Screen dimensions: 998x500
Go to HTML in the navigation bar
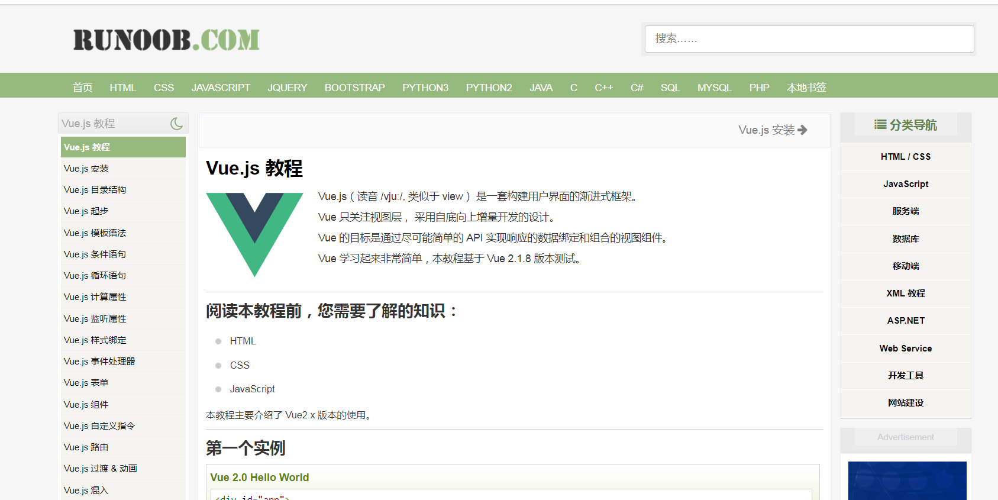123,88
